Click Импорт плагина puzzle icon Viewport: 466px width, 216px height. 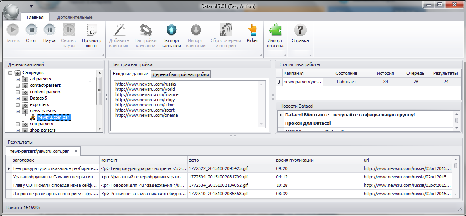275,30
